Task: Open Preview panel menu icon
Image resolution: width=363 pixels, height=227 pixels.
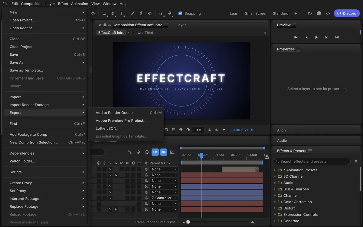Action: 294,25
